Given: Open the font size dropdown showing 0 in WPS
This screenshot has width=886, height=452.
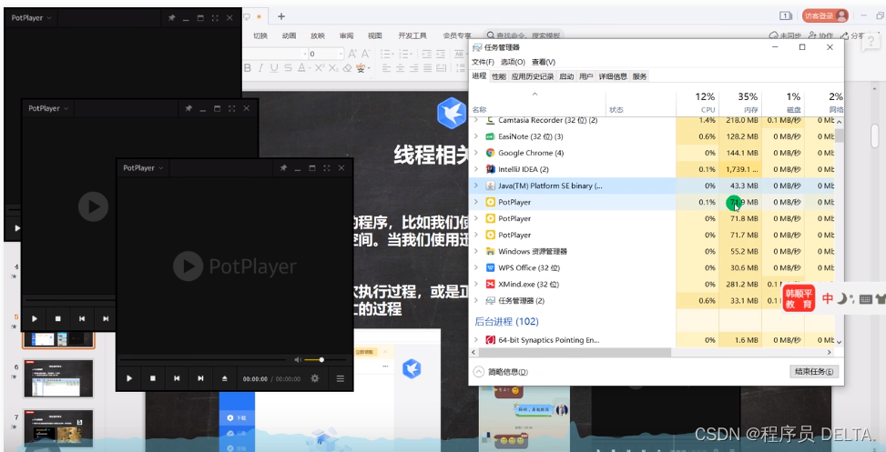Looking at the screenshot, I should 341,55.
